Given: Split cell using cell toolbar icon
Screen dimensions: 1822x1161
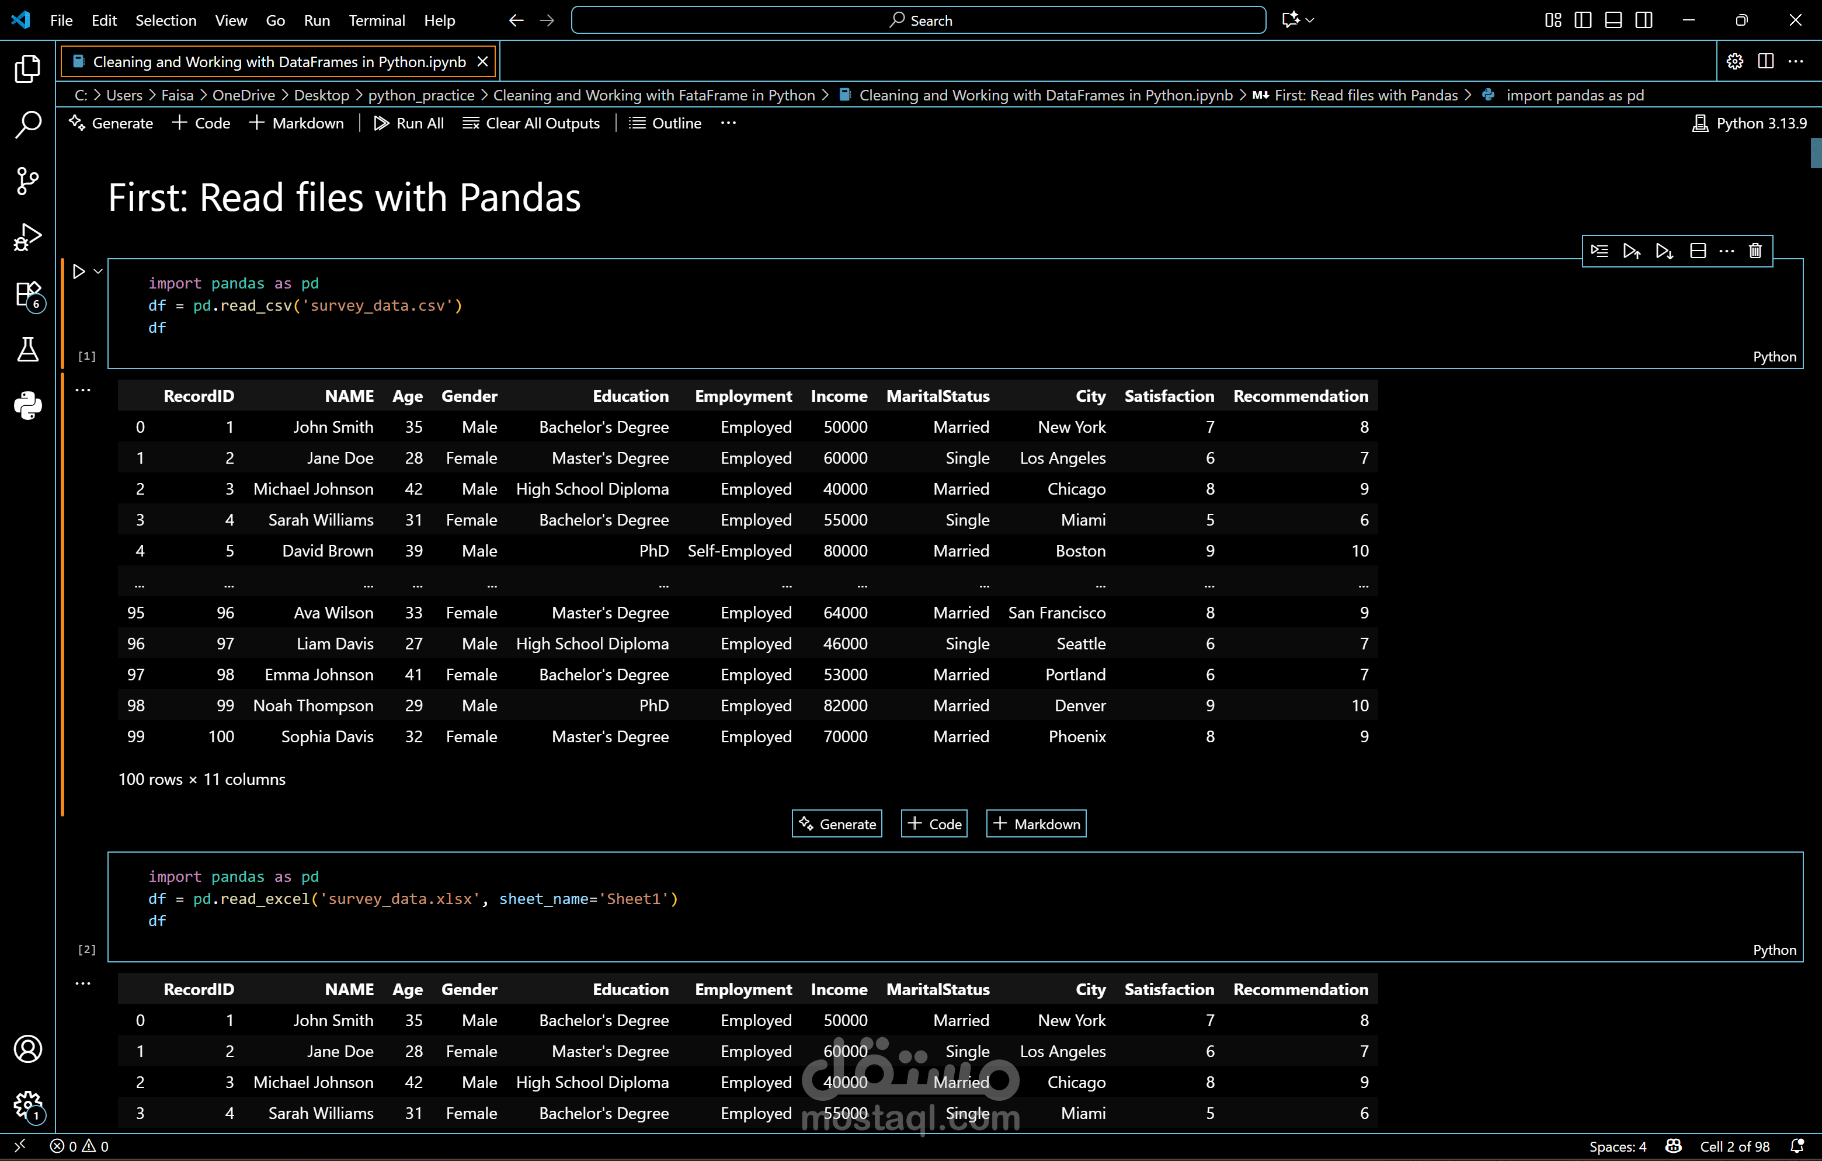Looking at the screenshot, I should tap(1697, 251).
